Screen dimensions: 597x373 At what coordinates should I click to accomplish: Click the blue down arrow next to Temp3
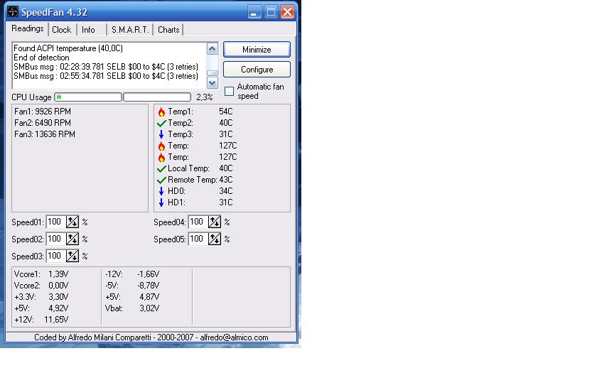coord(161,134)
